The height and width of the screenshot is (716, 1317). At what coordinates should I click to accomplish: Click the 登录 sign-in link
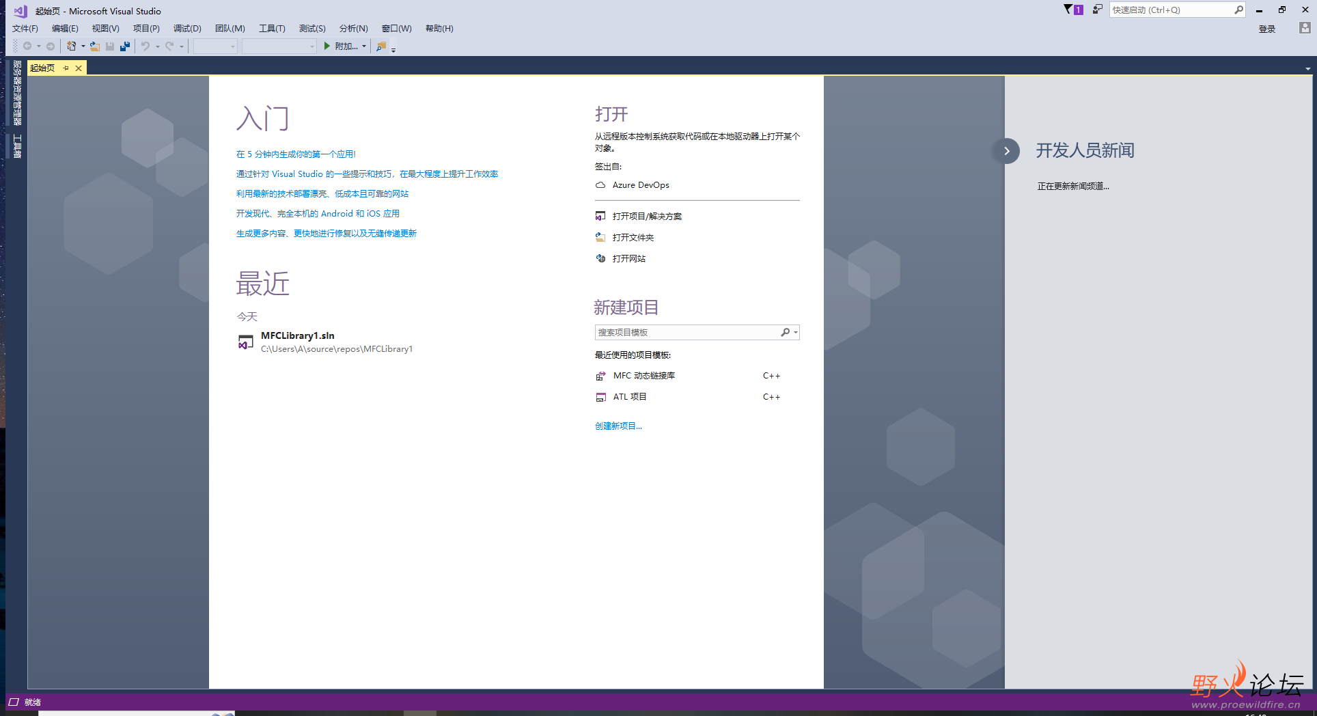coord(1267,29)
